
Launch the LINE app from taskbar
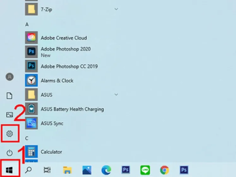pyautogui.click(x=145, y=170)
